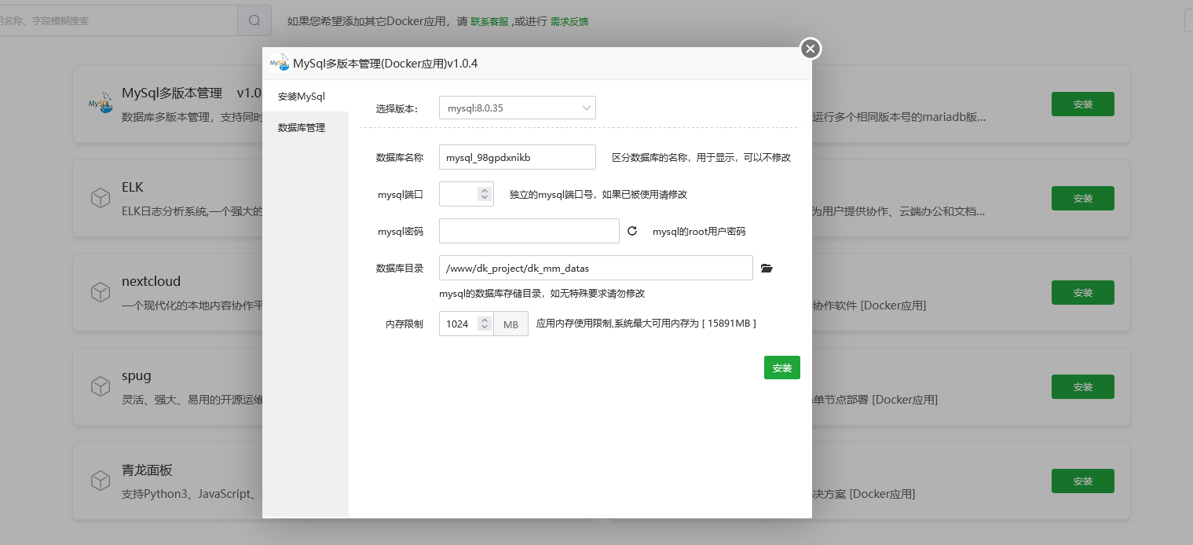
Task: Click MySql多版本管理 card logo icon
Action: (x=100, y=104)
